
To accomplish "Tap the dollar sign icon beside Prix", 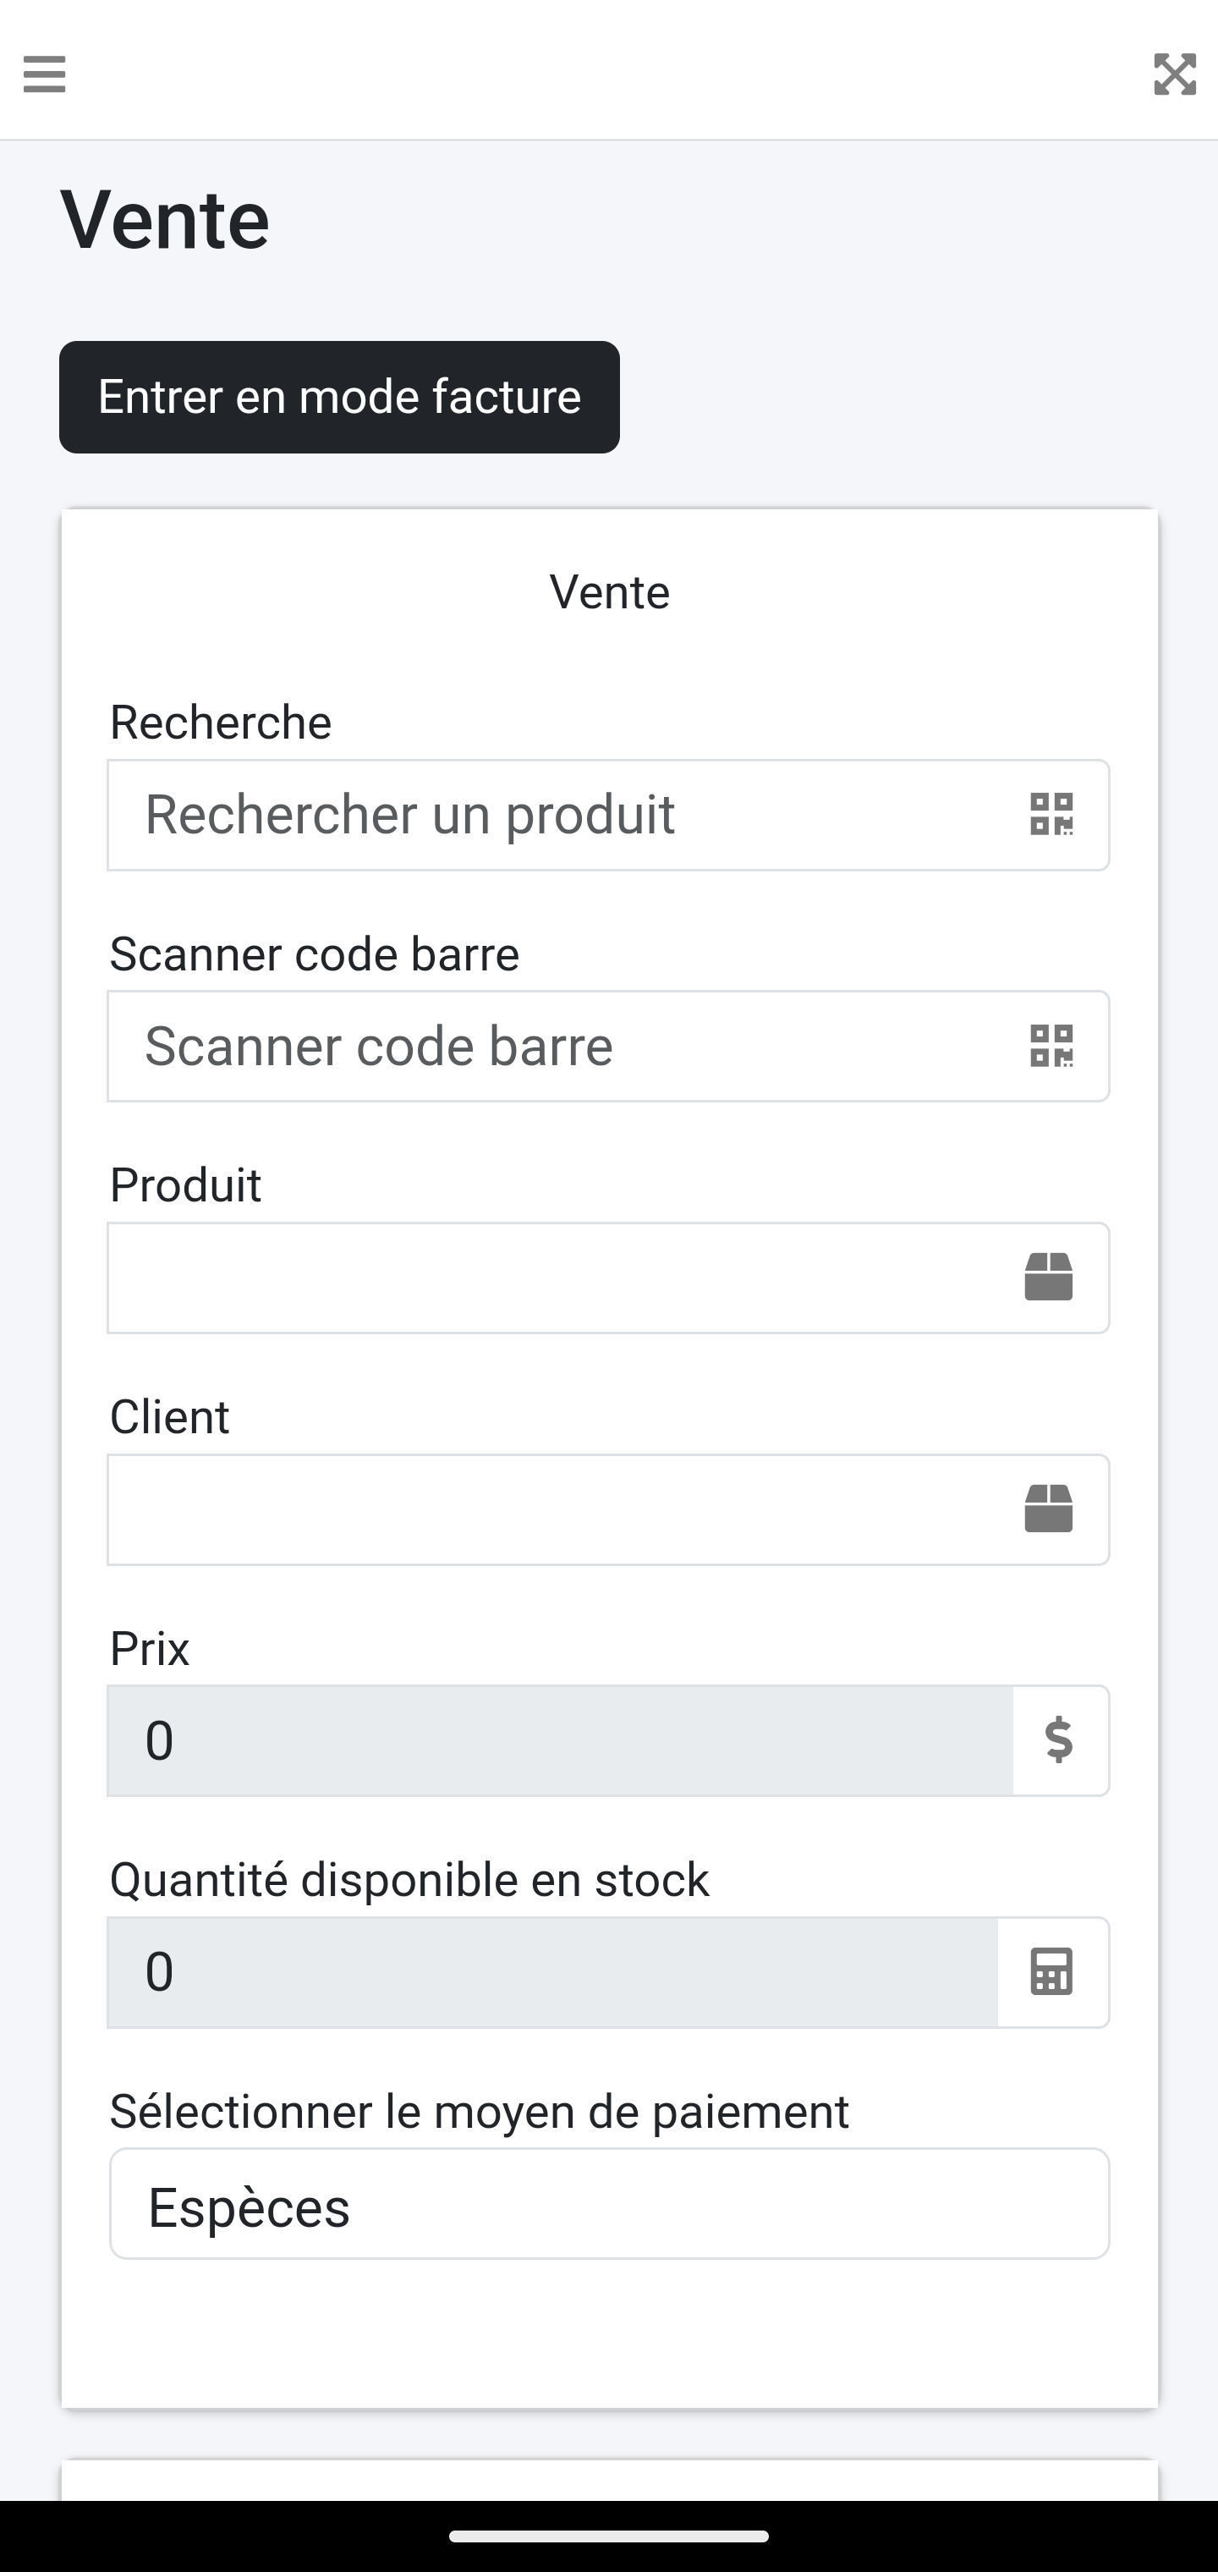I will coord(1059,1740).
